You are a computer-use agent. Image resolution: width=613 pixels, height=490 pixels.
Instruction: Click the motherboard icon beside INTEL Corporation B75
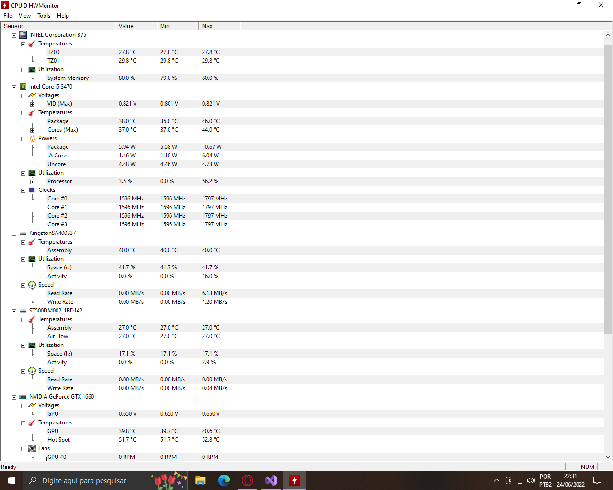coord(23,35)
